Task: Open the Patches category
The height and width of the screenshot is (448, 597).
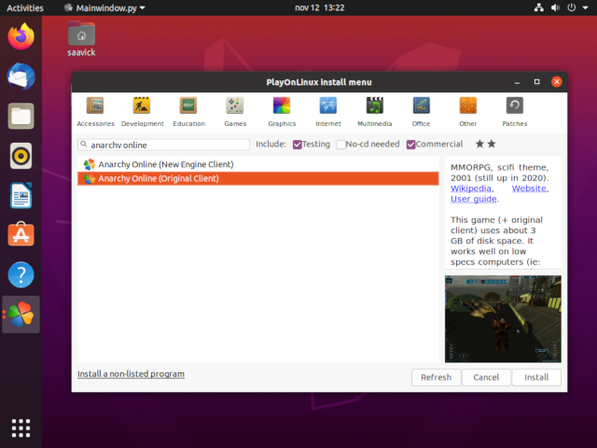Action: click(x=515, y=112)
